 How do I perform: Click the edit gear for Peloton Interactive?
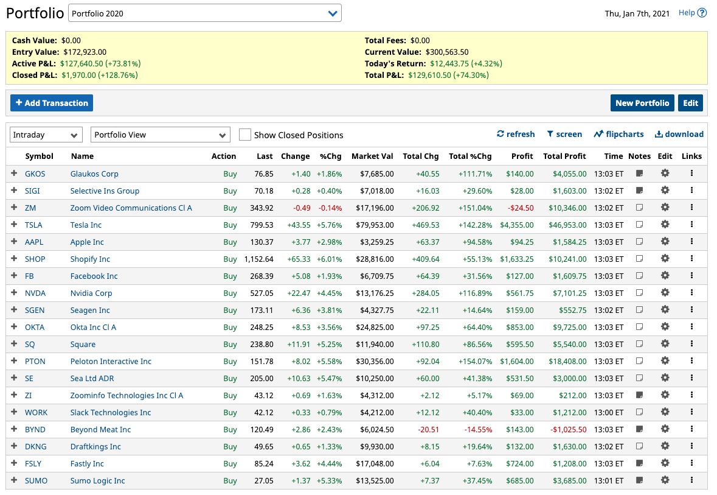click(665, 361)
